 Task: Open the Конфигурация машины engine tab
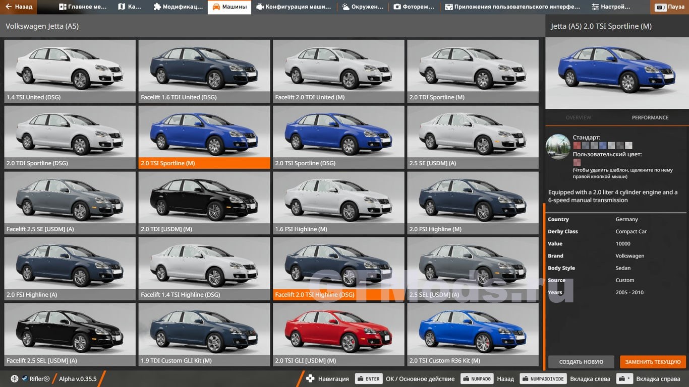294,7
